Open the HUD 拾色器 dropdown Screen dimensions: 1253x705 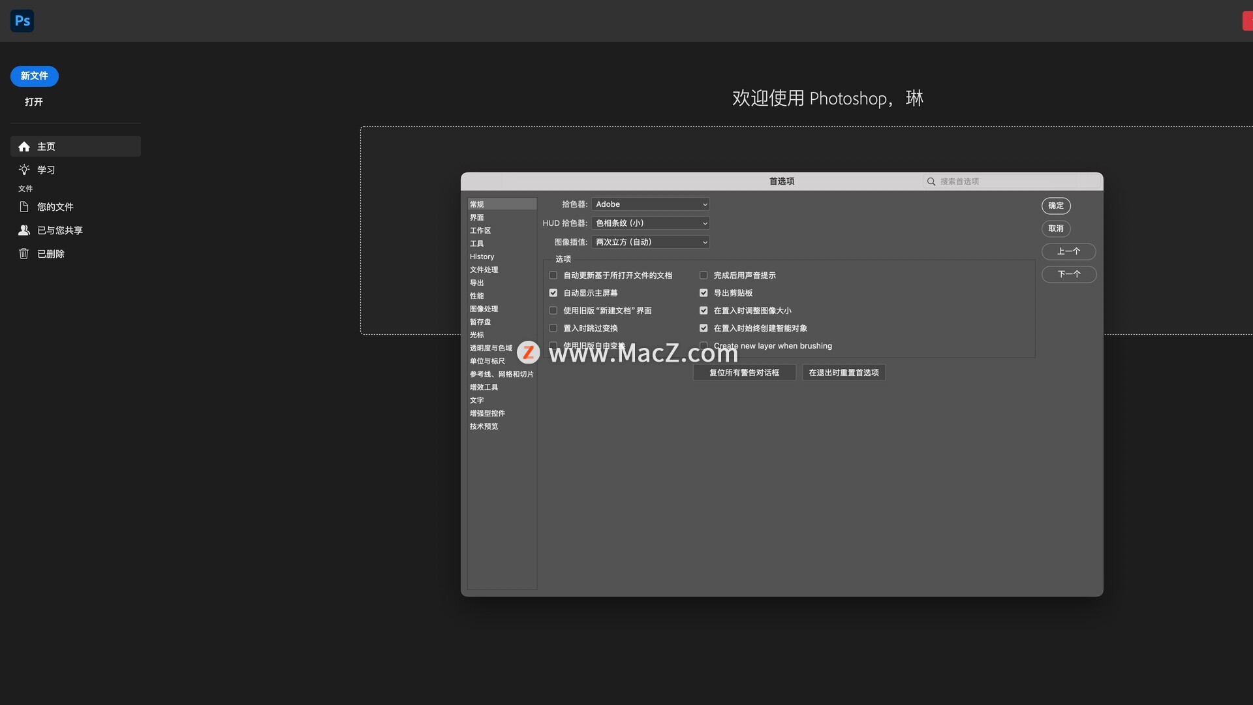(651, 223)
